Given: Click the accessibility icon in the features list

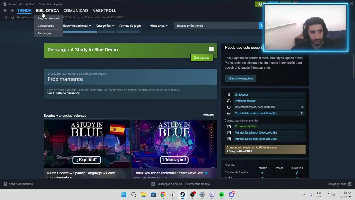Looking at the screenshot, I should click(229, 113).
